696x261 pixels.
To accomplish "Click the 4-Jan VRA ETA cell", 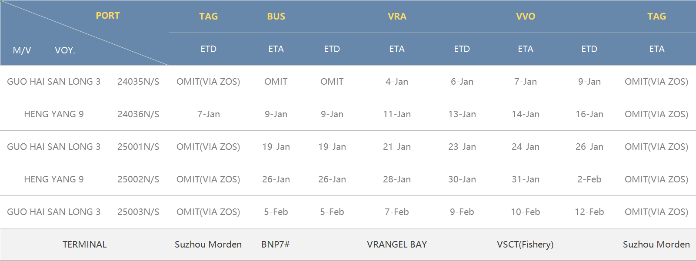I will (x=397, y=82).
